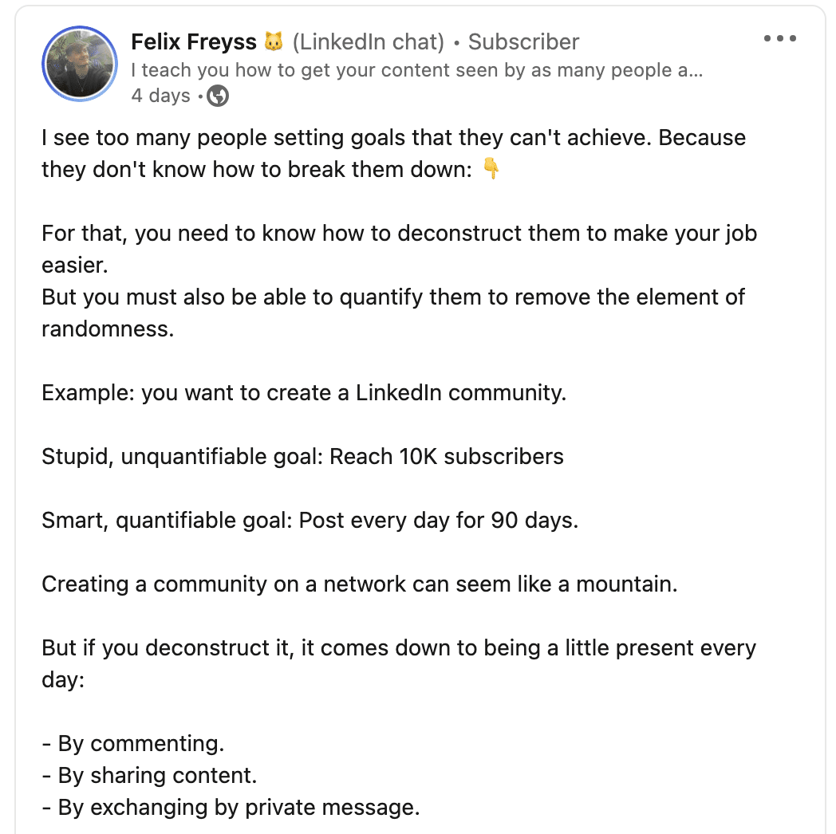The width and height of the screenshot is (836, 834).
Task: Click the pointing-down hand emoji
Action: [x=491, y=168]
